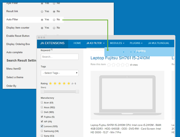Open Laptop Fujitsu SH761 I5-2410M title link
Image resolution: width=180 pixels, height=137 pixels.
(x=120, y=58)
